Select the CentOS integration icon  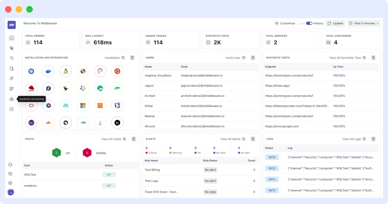click(x=83, y=71)
